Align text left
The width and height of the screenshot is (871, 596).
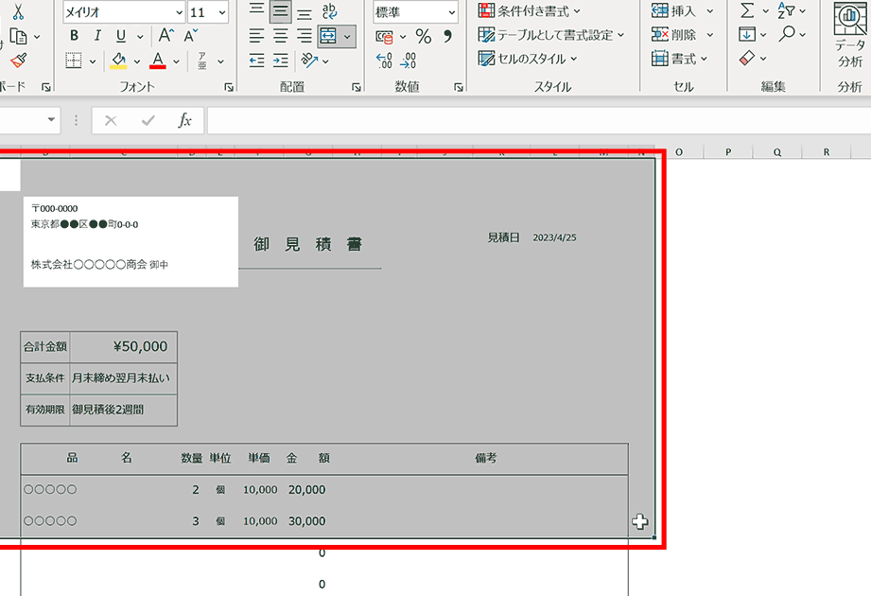pos(256,36)
